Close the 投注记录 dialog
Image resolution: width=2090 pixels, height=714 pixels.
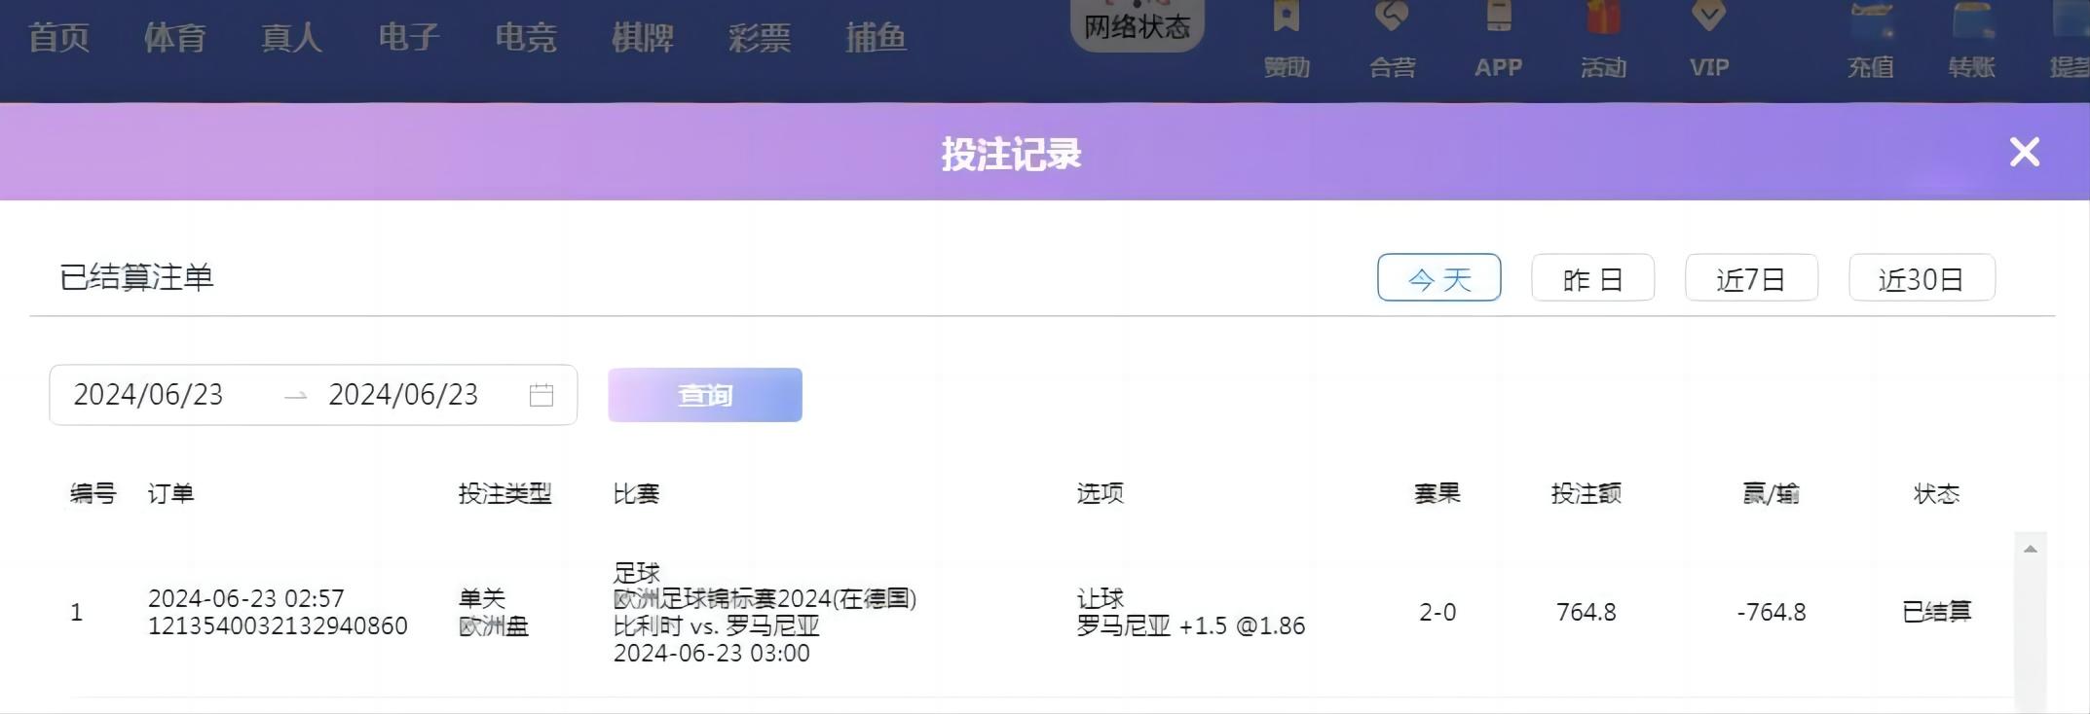click(2024, 152)
